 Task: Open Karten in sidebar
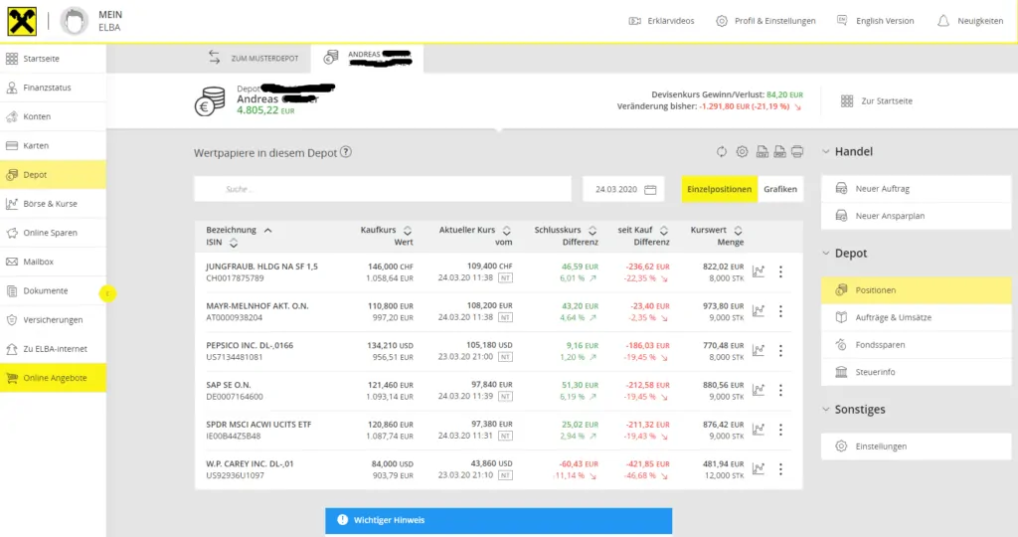pyautogui.click(x=54, y=145)
